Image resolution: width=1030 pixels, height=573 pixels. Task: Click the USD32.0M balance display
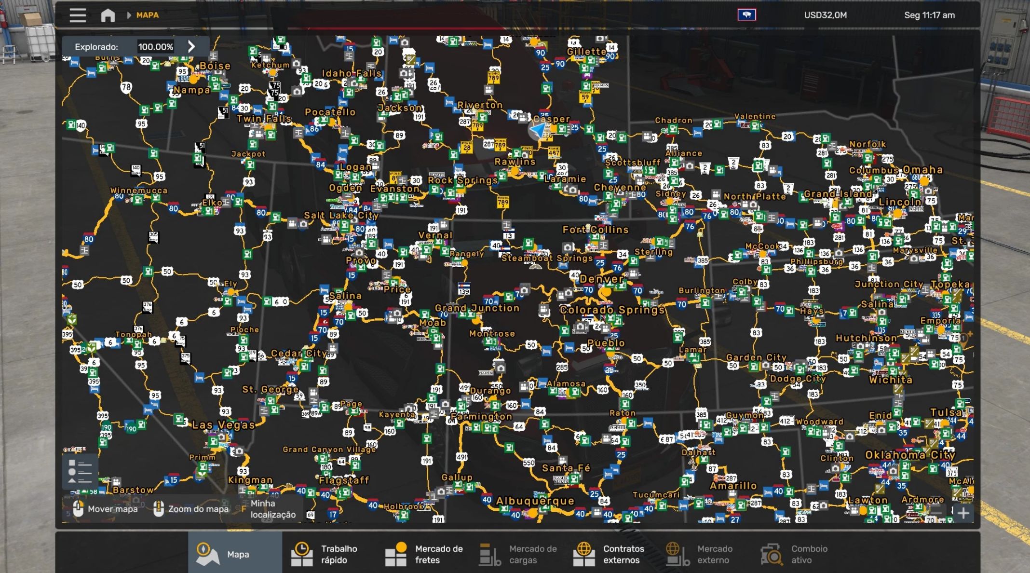(825, 15)
